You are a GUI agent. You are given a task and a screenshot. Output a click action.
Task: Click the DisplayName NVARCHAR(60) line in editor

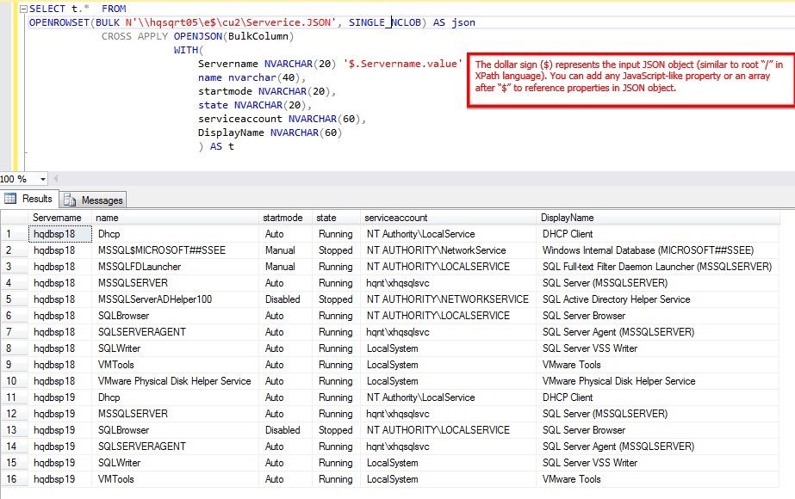tap(270, 132)
